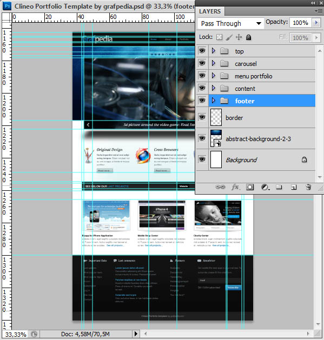This screenshot has width=324, height=340.
Task: Hide the Background layer
Action: (202, 159)
